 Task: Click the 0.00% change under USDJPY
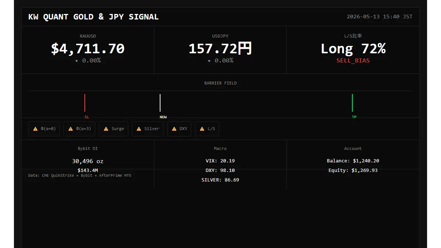click(220, 61)
